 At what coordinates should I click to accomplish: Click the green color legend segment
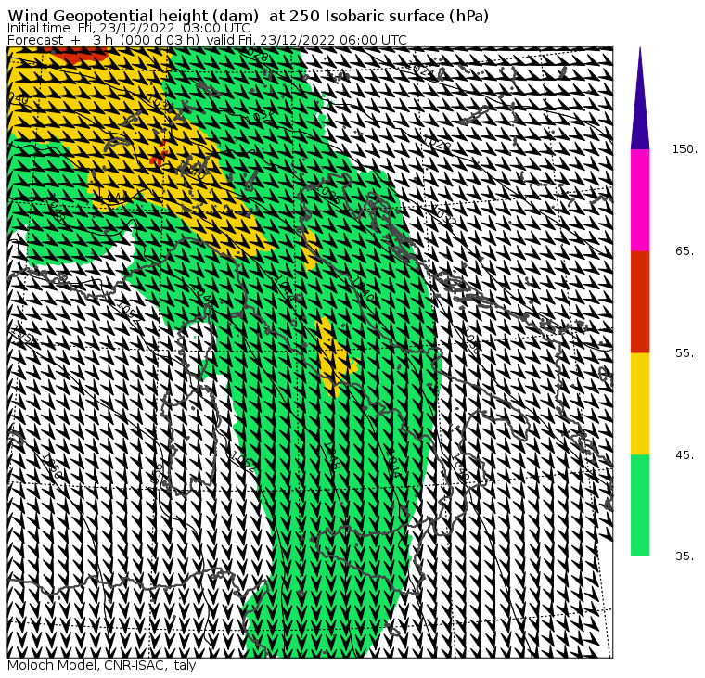pos(640,505)
